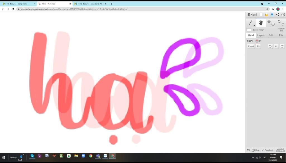The image size is (286, 163).
Task: Open Microsoft Teams from the taskbar
Action: point(98,156)
